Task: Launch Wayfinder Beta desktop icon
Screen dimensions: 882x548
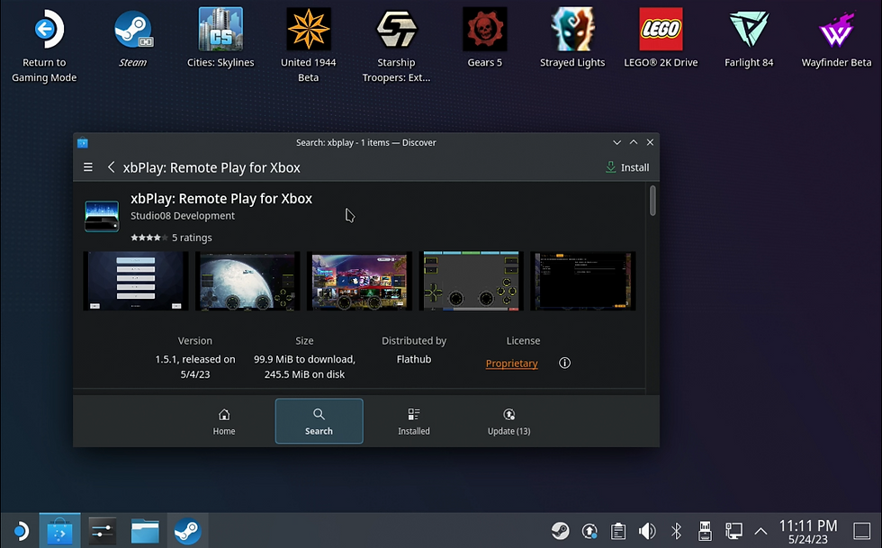Action: [x=836, y=39]
